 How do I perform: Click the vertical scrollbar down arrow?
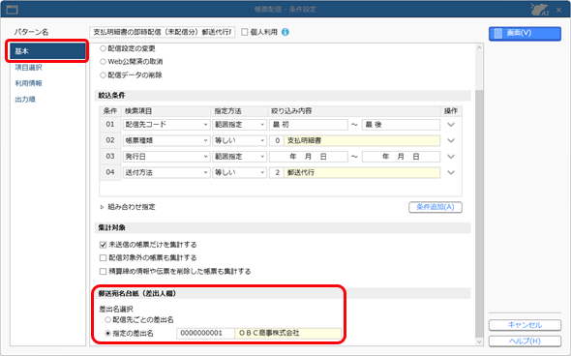coord(479,341)
